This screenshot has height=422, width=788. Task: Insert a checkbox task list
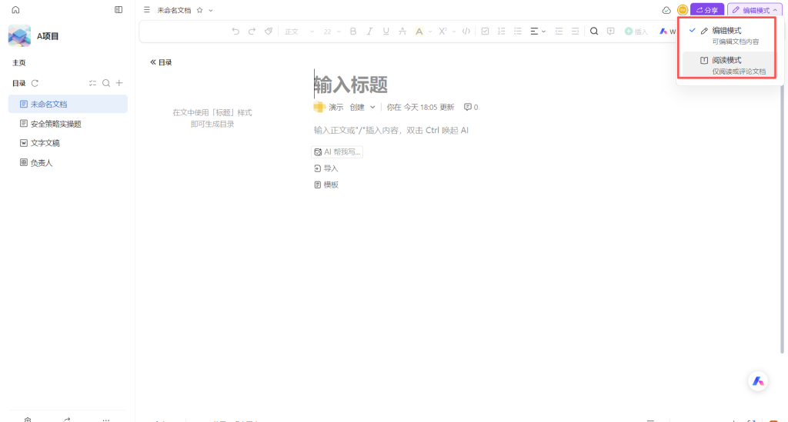[485, 31]
